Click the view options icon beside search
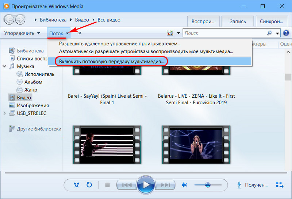The height and width of the screenshot is (199, 292). [170, 33]
